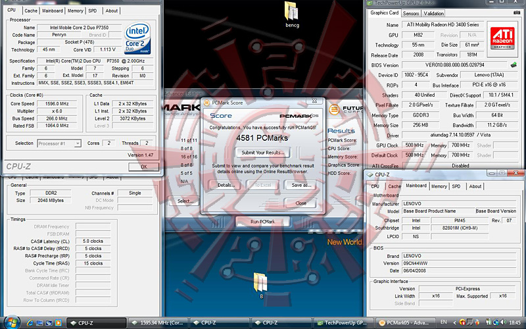Viewport: 526px width, 329px height.
Task: Click the GPU-Z BIOS version value
Action: (454, 64)
